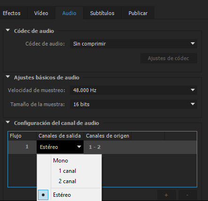Collapse the Códec de audio section
Viewport: 208px width, 201px height.
click(x=8, y=30)
